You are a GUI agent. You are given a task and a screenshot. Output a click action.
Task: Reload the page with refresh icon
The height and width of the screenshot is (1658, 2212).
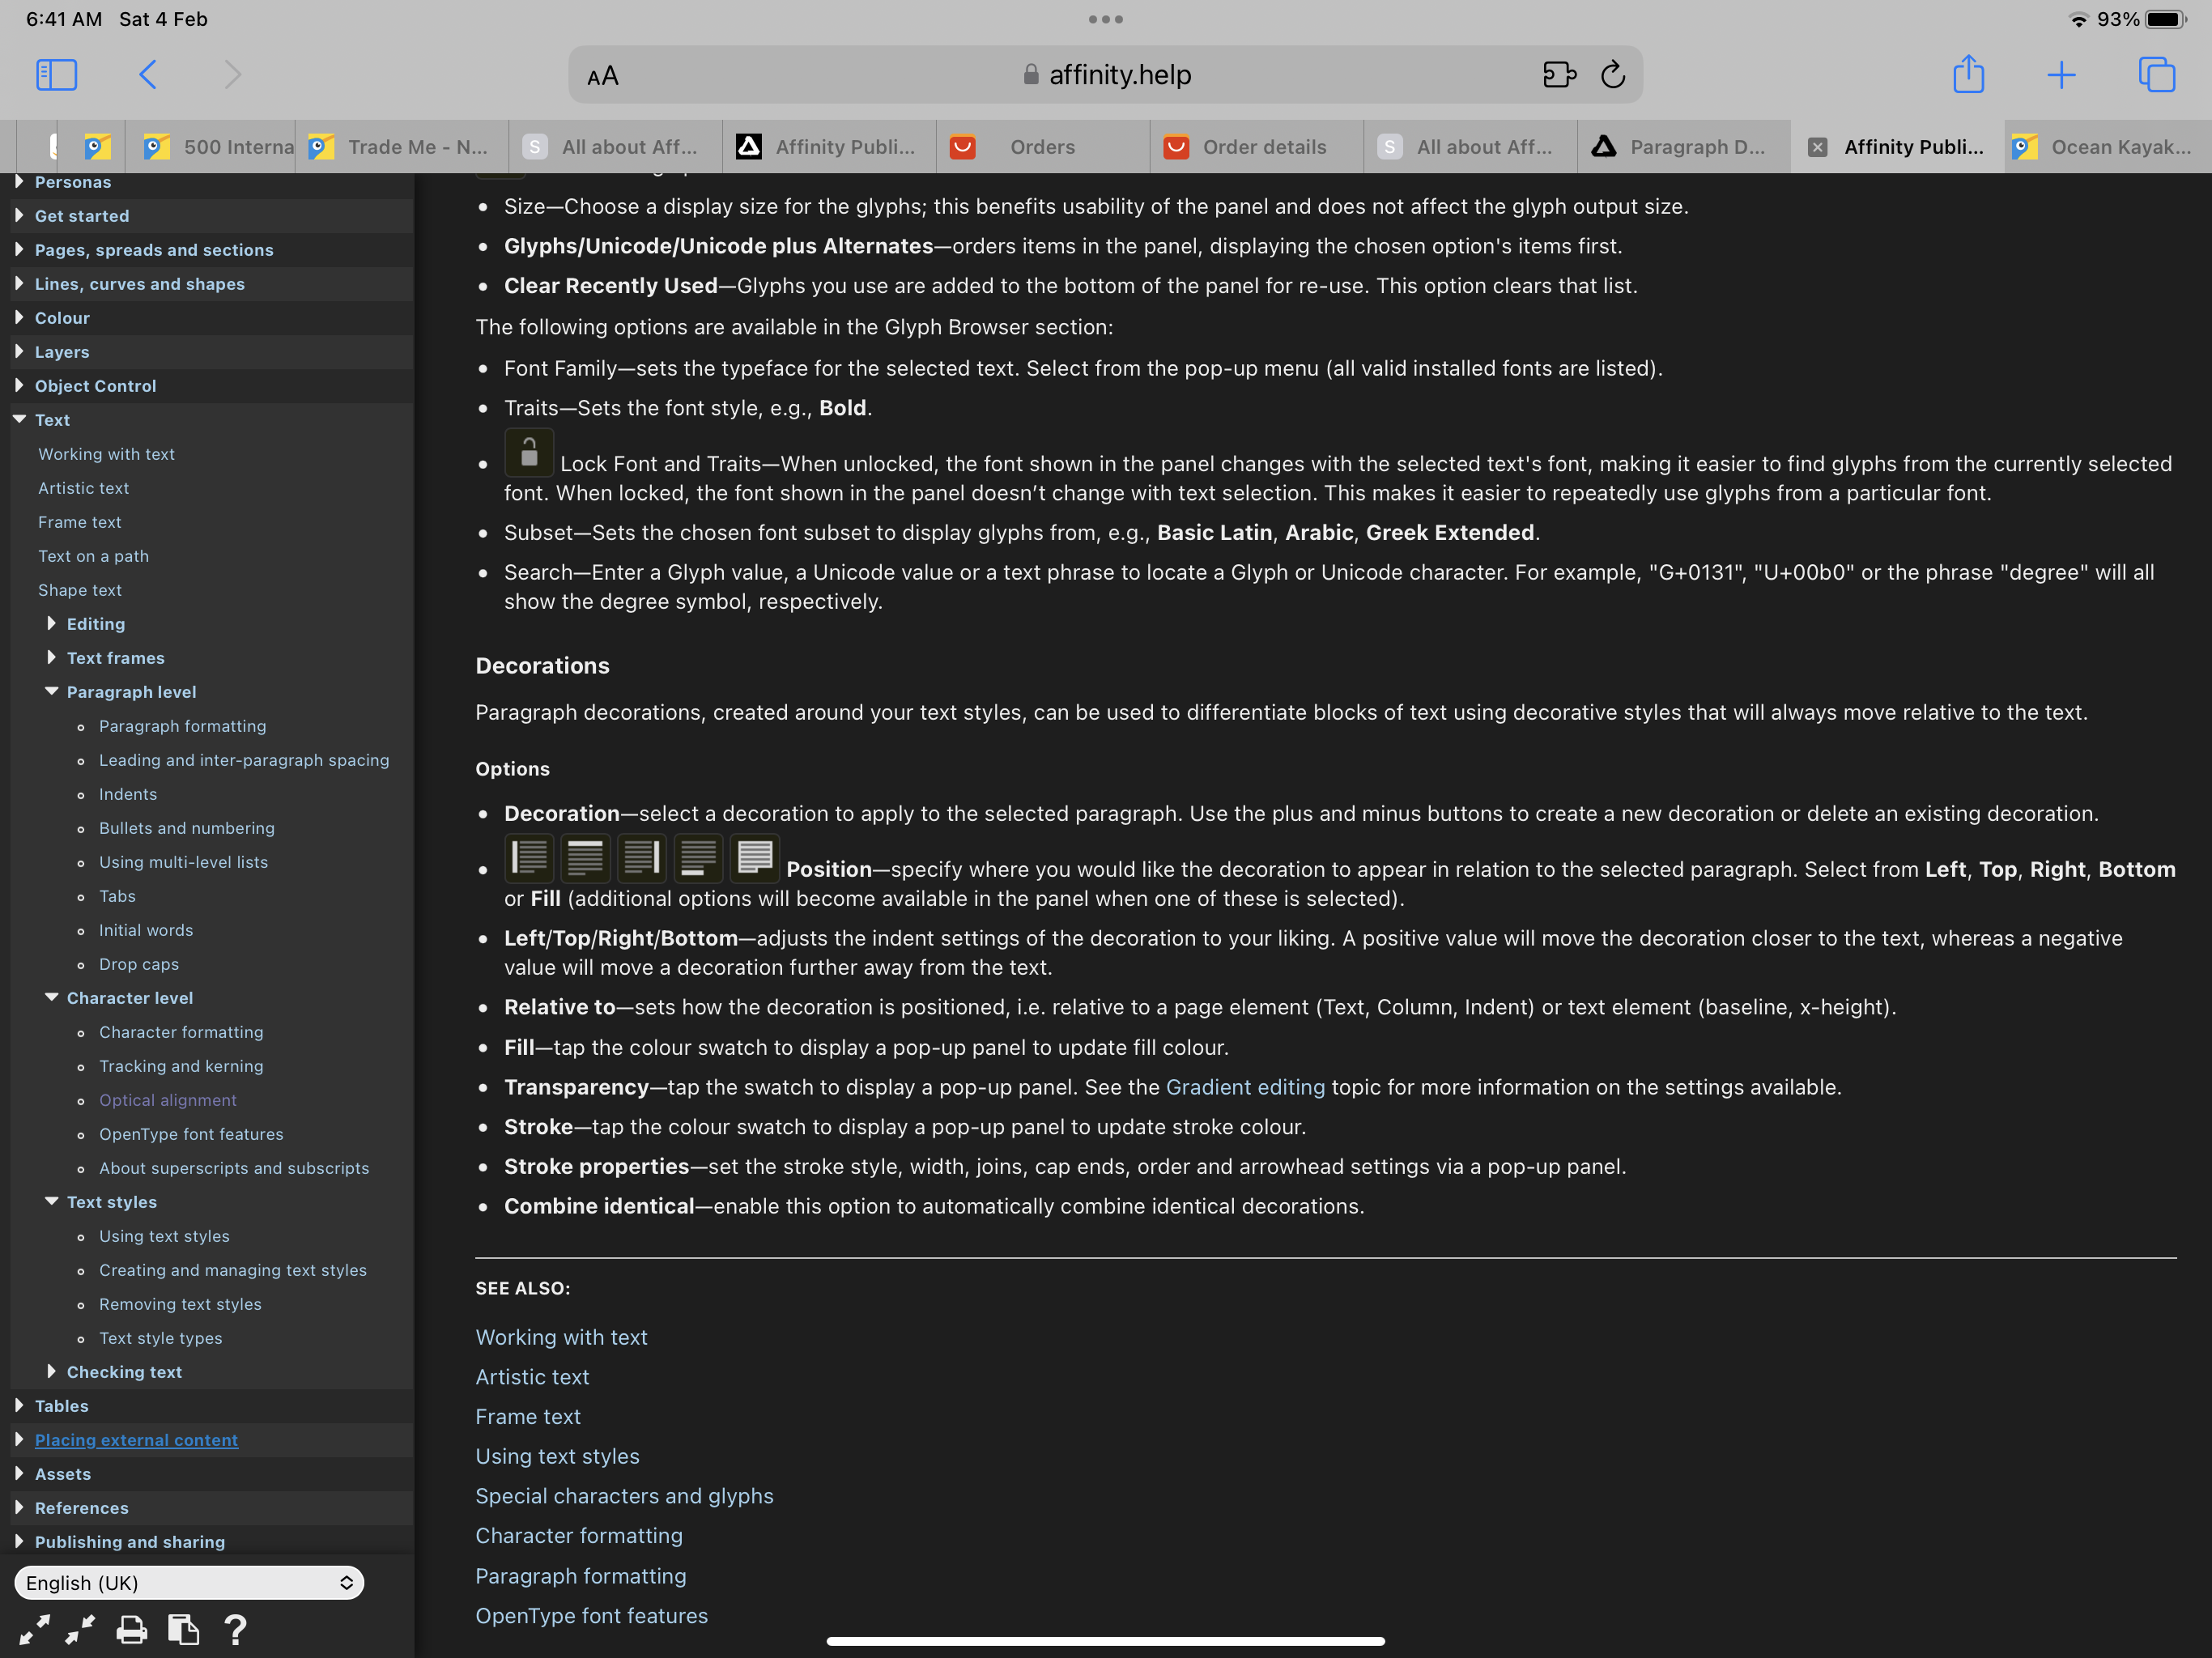1612,75
